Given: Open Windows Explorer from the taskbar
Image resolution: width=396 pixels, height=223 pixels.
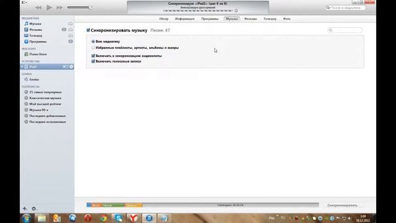Looking at the screenshot, I should point(41,218).
